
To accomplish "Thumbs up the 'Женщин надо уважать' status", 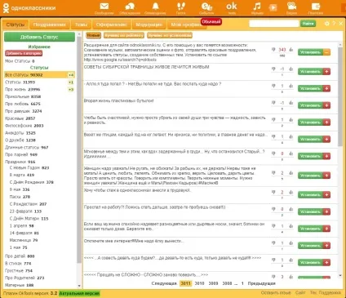I will [x=291, y=173].
